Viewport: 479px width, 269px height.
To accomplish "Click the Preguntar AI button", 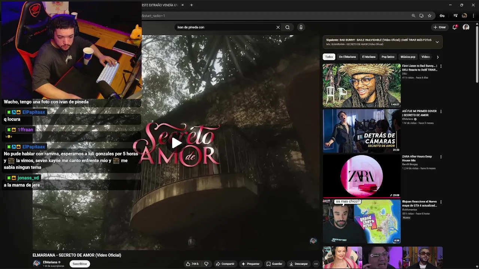I will coord(251,264).
